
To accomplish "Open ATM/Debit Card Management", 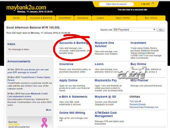I will (106, 114).
